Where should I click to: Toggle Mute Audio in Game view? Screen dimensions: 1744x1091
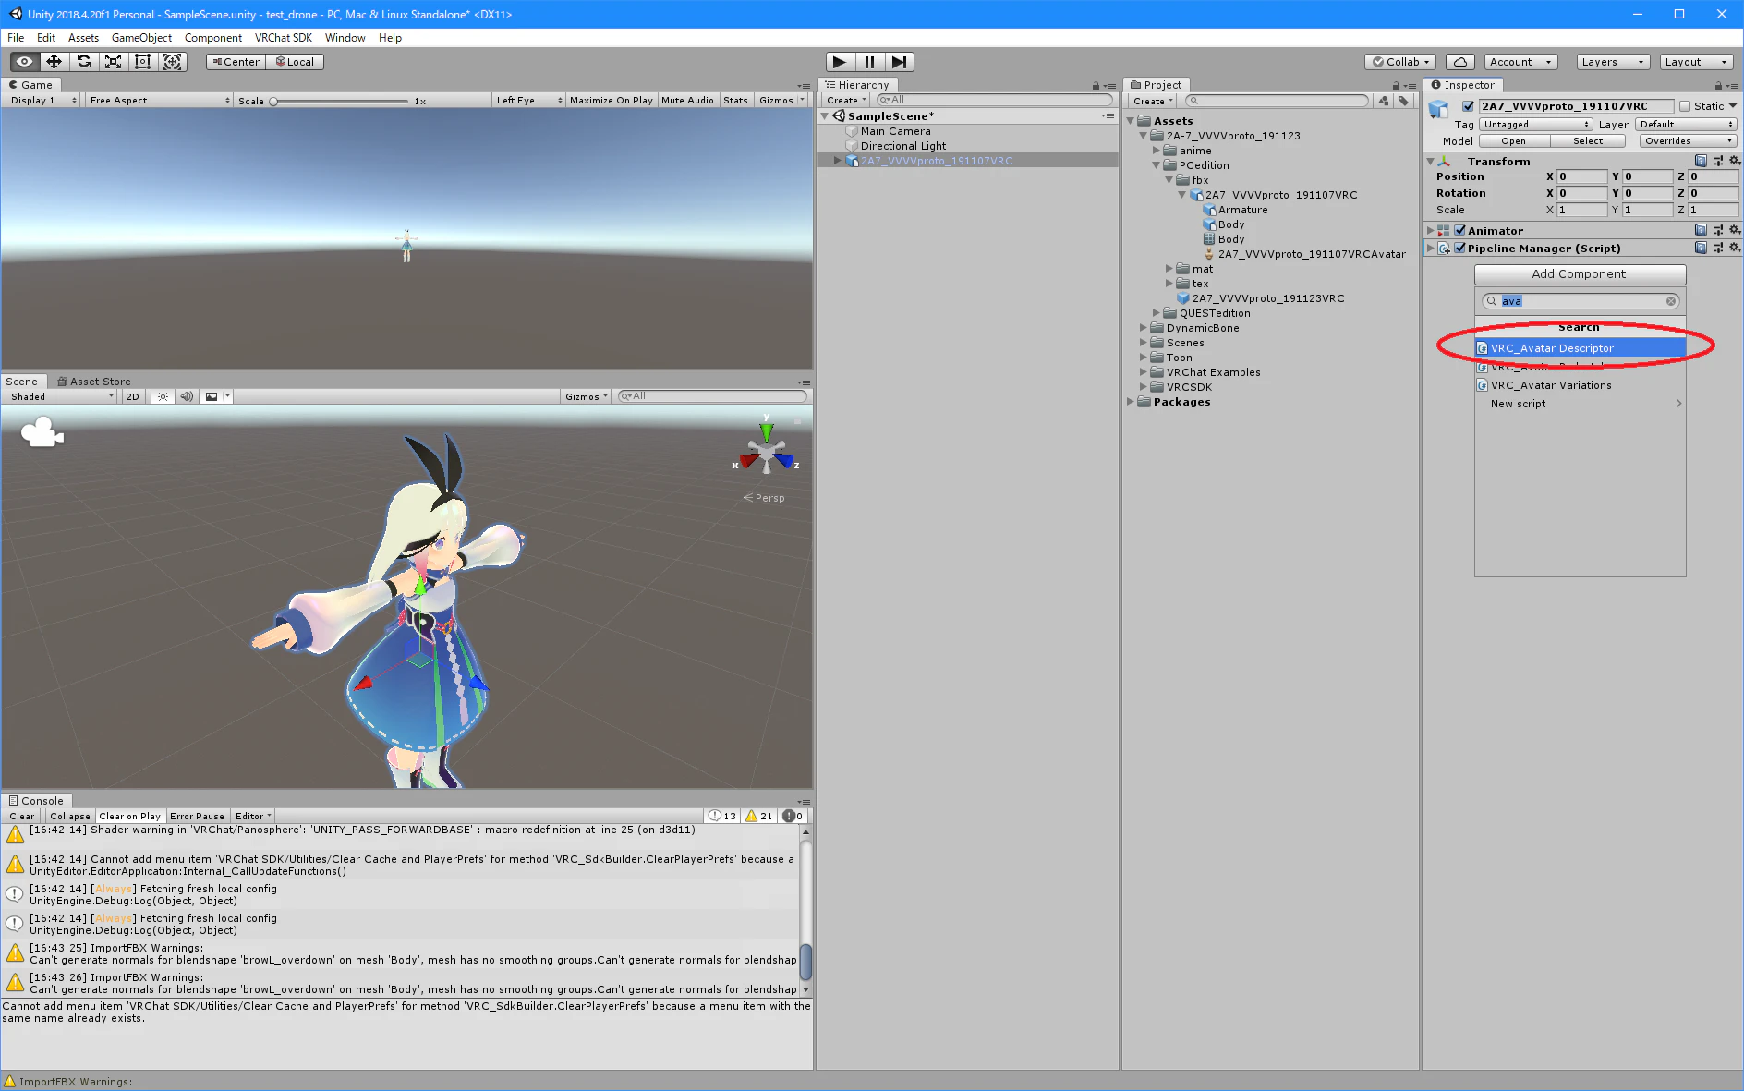pos(687,100)
